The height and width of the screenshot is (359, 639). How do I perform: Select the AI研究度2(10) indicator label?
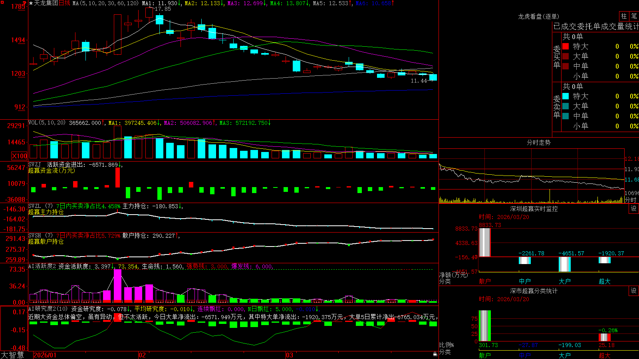(48, 309)
